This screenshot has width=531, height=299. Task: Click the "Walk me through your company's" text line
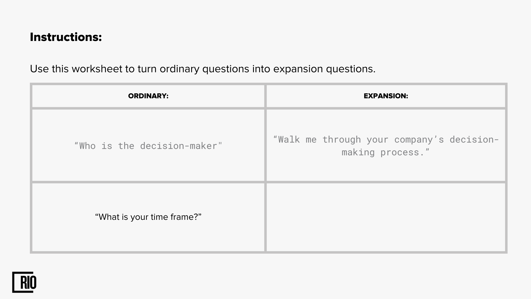(386, 140)
